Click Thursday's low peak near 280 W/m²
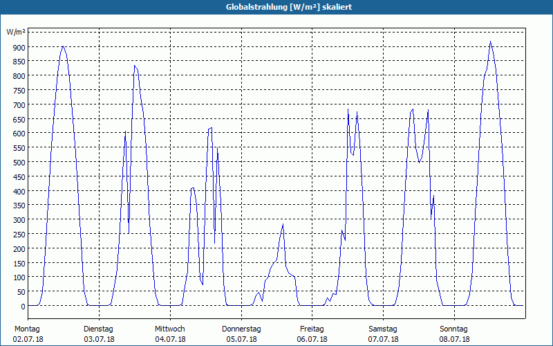This screenshot has height=346, width=553. pos(283,224)
